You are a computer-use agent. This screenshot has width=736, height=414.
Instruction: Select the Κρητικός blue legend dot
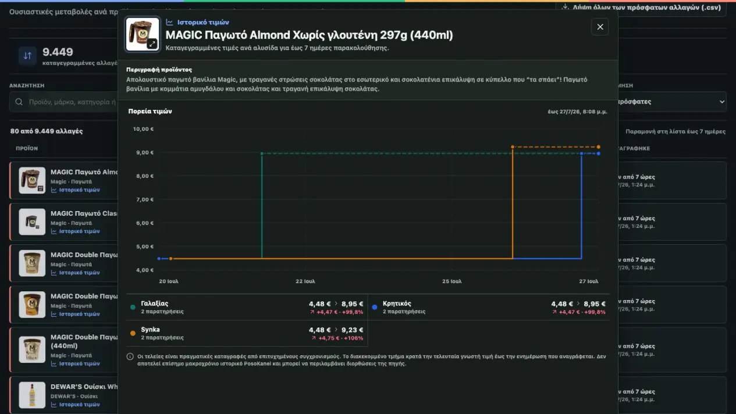[x=375, y=307]
